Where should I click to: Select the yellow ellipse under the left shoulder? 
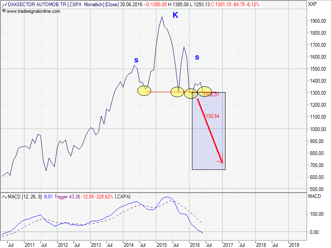click(x=144, y=91)
